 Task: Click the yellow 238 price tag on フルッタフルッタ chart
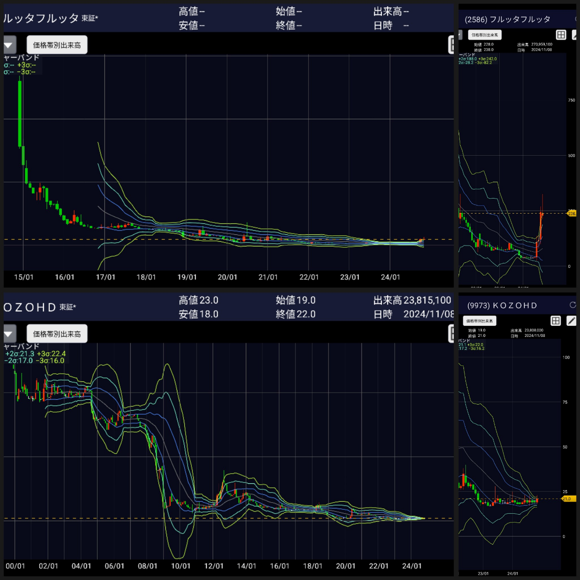571,213
